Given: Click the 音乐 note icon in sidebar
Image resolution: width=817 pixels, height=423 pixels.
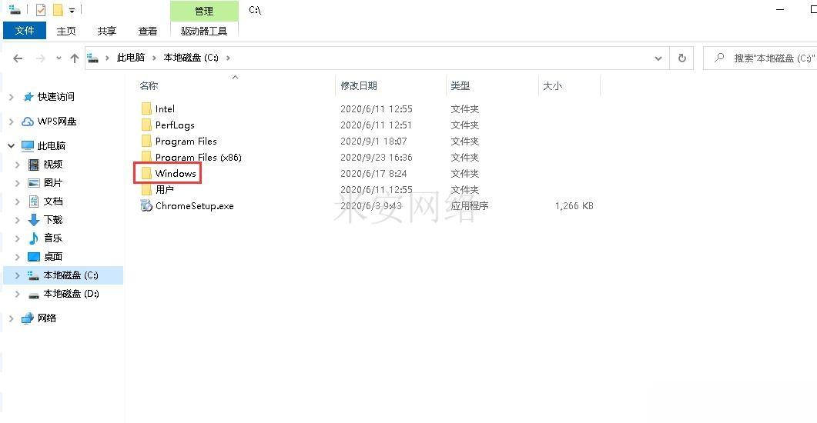Looking at the screenshot, I should click(34, 238).
